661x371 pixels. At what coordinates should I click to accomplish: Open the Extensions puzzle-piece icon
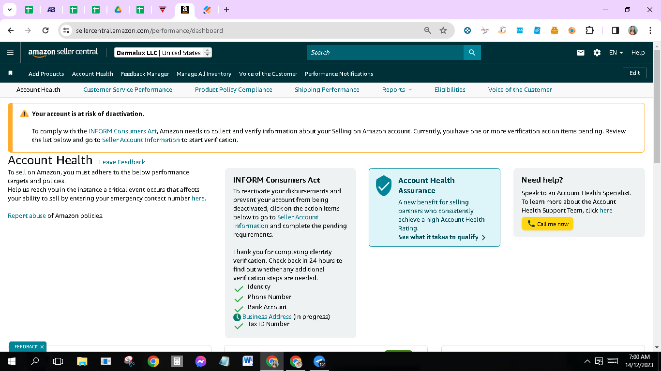pyautogui.click(x=589, y=30)
